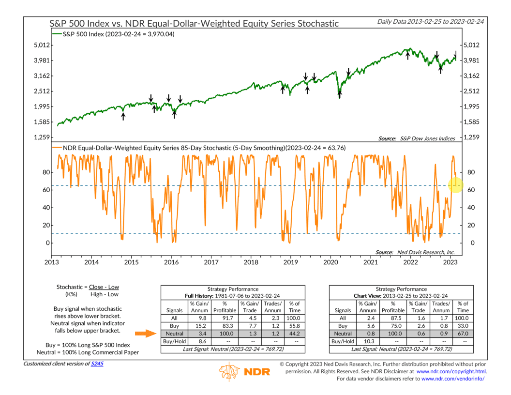
Task: Click the chart title about S&P 500 vs. NDR
Action: (x=194, y=23)
